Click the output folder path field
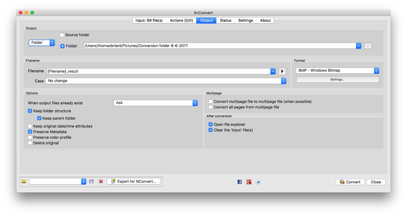 pyautogui.click(x=220, y=46)
